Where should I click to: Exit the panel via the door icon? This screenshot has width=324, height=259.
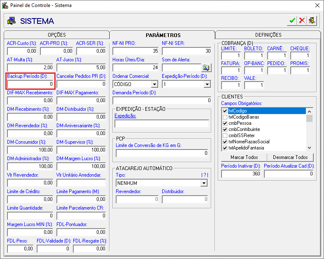click(x=312, y=21)
